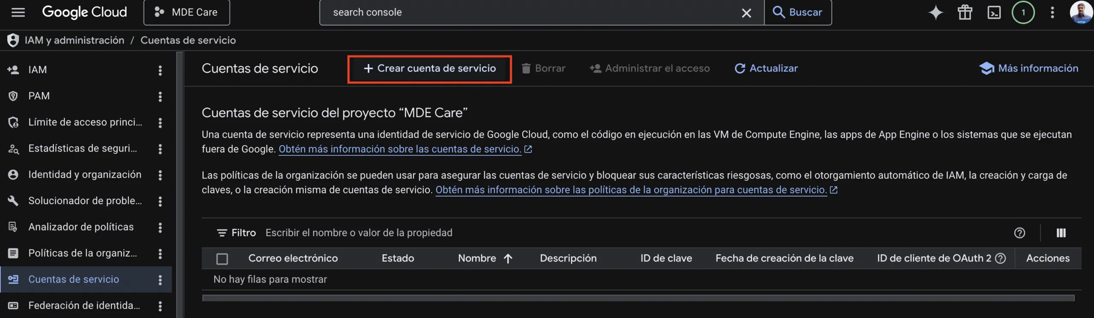The width and height of the screenshot is (1094, 318).
Task: Open the main hamburger navigation menu
Action: pyautogui.click(x=18, y=12)
